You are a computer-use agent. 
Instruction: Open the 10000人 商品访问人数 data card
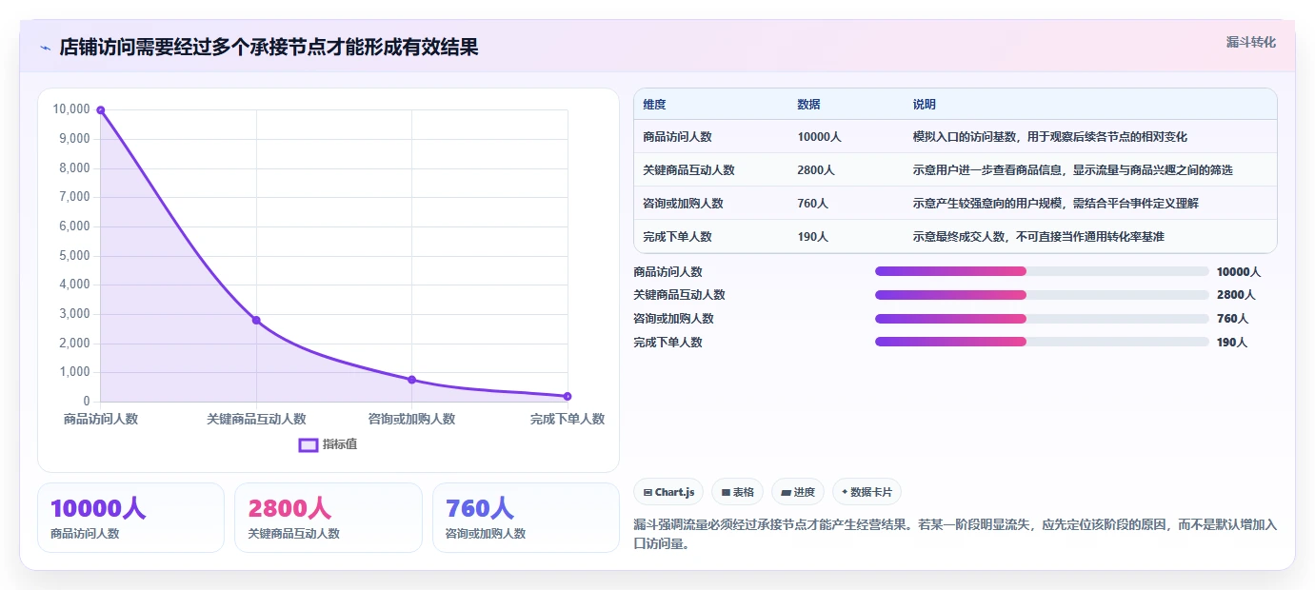[130, 518]
